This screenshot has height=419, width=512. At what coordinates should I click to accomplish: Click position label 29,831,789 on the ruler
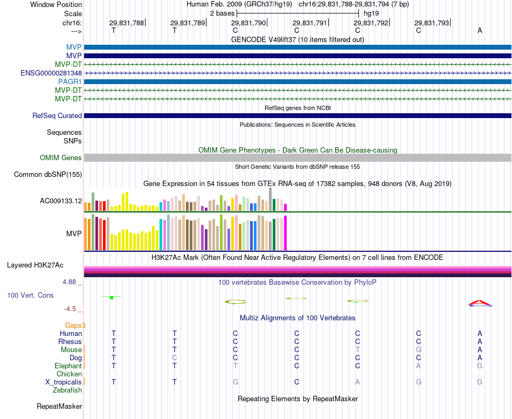(x=188, y=23)
